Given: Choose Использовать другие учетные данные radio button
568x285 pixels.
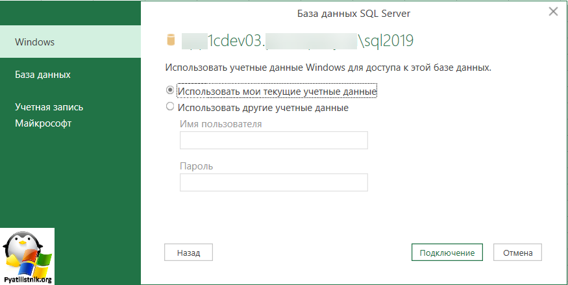Looking at the screenshot, I should [x=170, y=107].
